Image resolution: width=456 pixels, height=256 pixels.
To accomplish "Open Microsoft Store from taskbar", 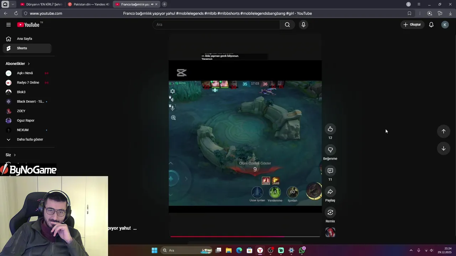I will [x=250, y=250].
